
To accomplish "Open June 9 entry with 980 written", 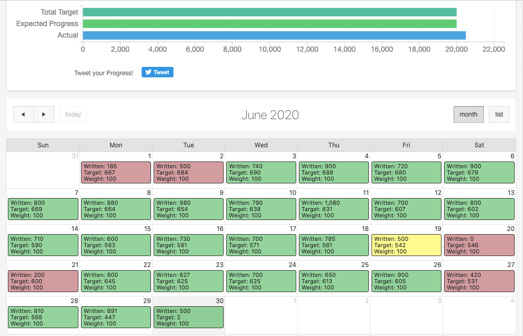I will coord(189,209).
